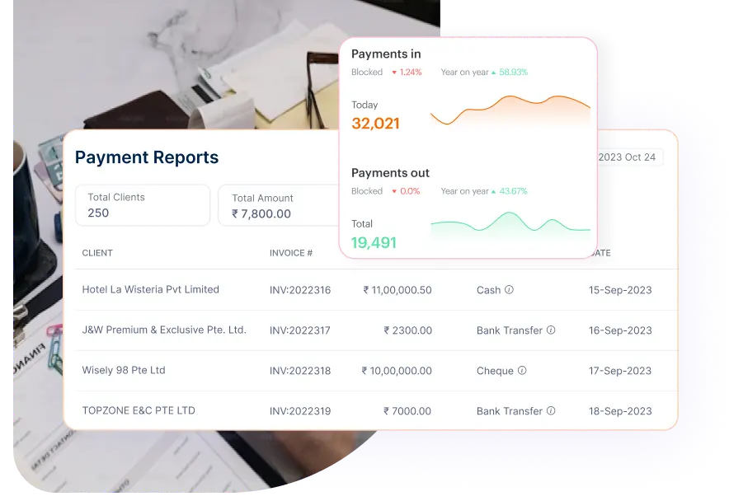This screenshot has width=729, height=501.
Task: Open TOPZONE E&C PTE LTD client
Action: pos(139,411)
